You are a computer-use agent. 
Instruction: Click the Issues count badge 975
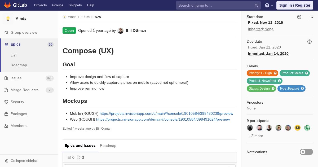coord(50,78)
